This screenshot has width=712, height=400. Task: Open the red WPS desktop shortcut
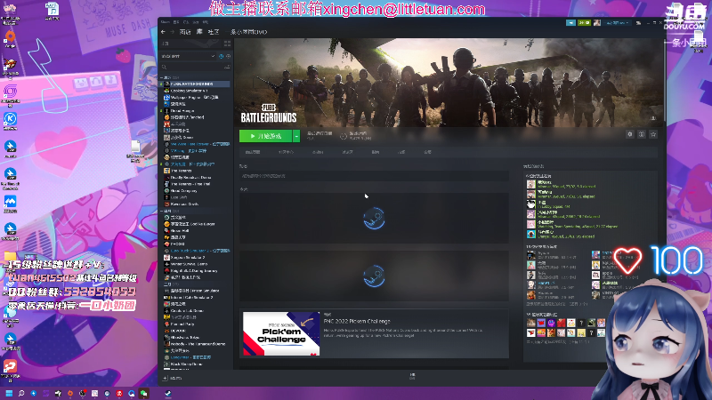tap(10, 366)
